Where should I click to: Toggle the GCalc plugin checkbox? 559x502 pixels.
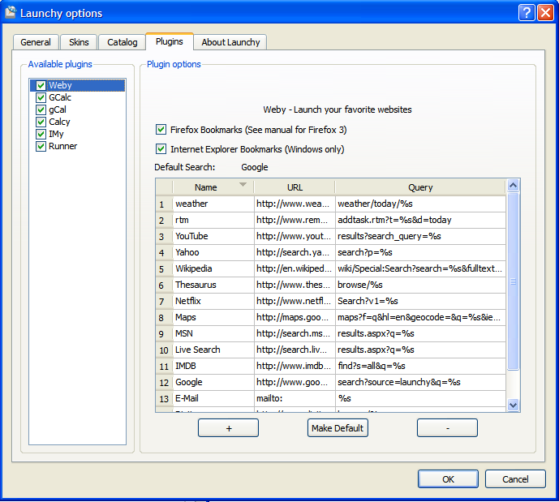[x=41, y=97]
